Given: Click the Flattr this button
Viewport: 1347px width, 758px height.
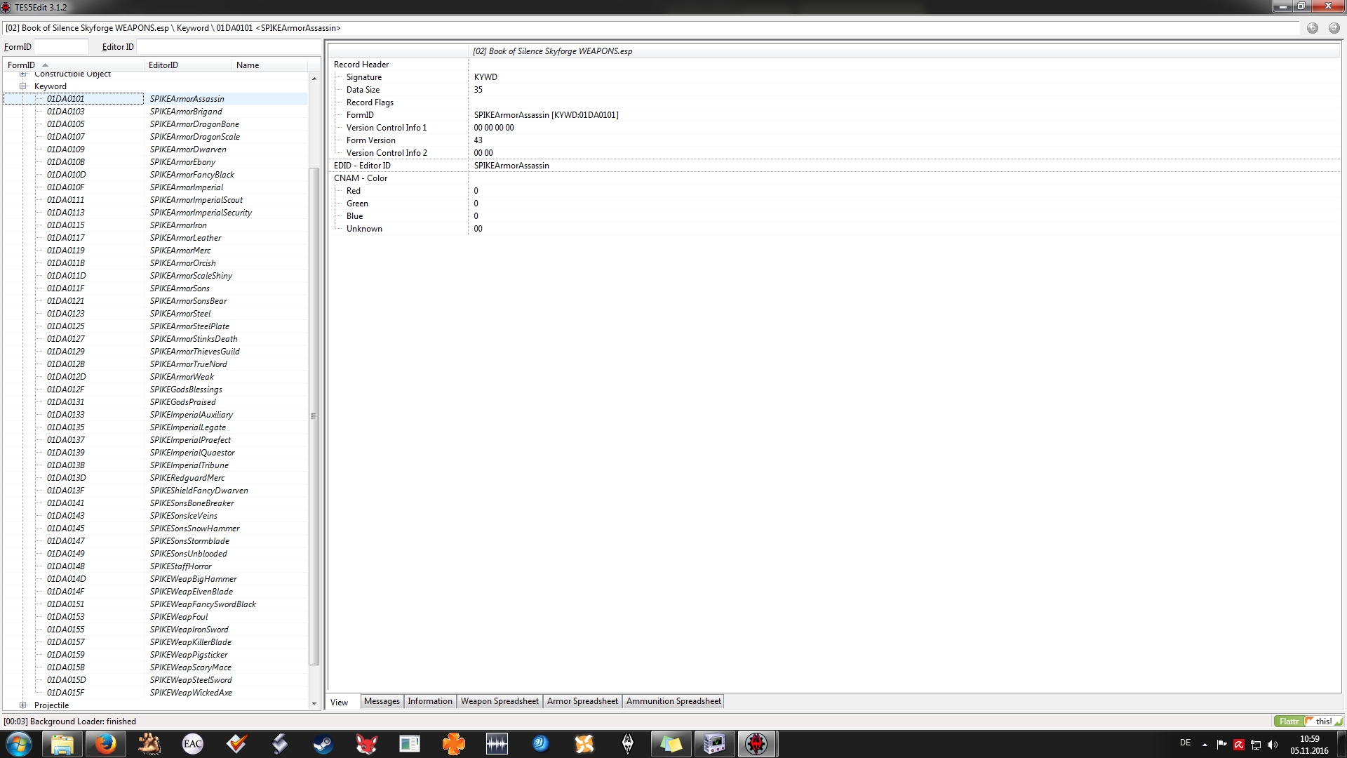Looking at the screenshot, I should [1308, 722].
